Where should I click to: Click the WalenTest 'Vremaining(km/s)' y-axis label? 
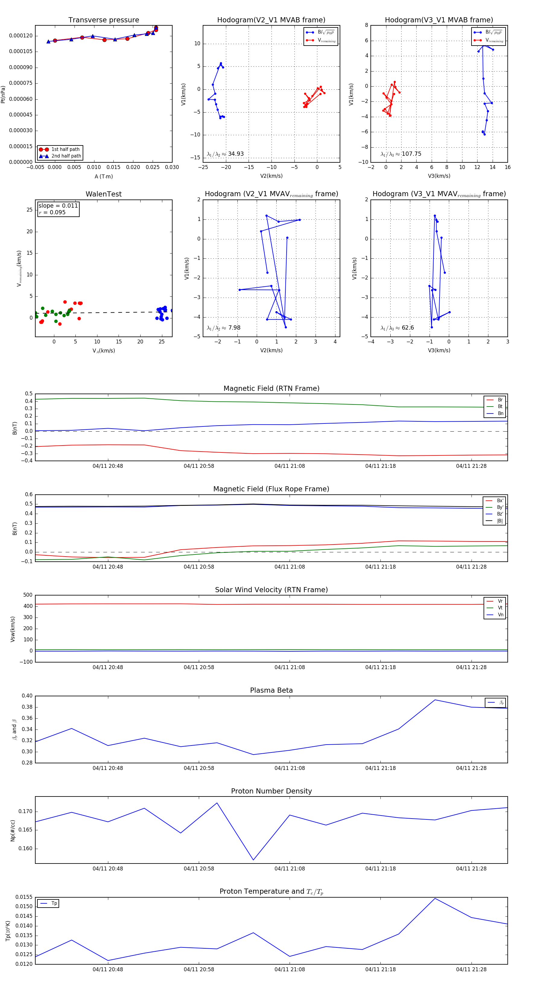tap(19, 268)
